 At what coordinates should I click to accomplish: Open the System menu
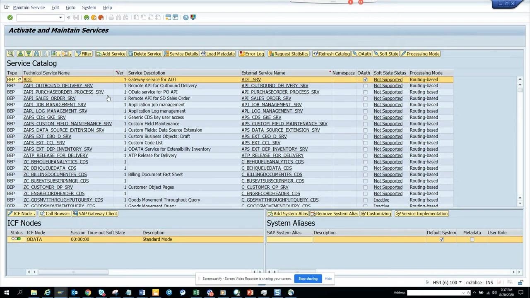89,7
